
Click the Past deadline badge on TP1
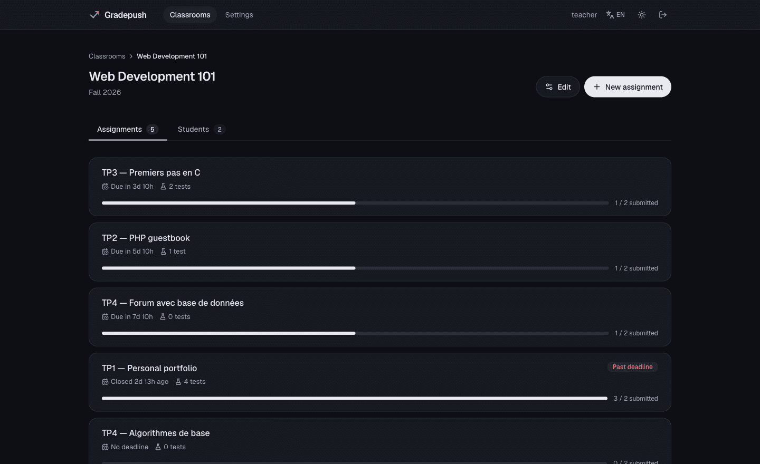(x=632, y=367)
